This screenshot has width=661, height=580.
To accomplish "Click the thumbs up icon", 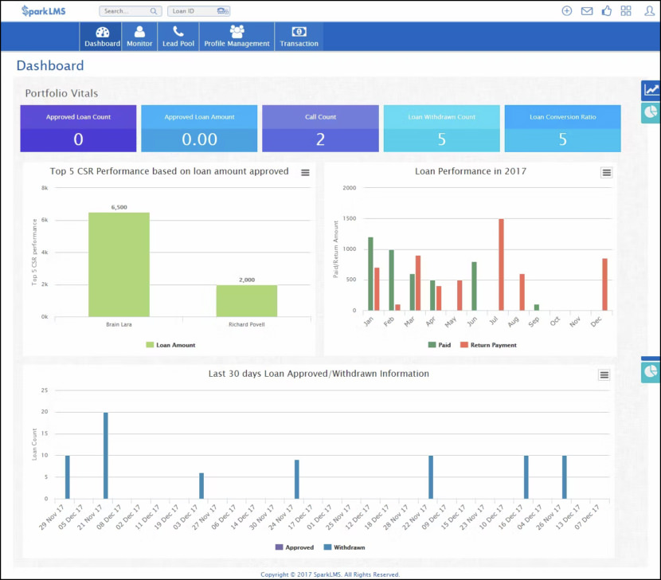I will (x=607, y=11).
